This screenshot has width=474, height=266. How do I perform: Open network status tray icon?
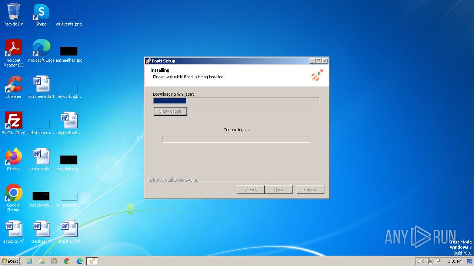pos(430,261)
